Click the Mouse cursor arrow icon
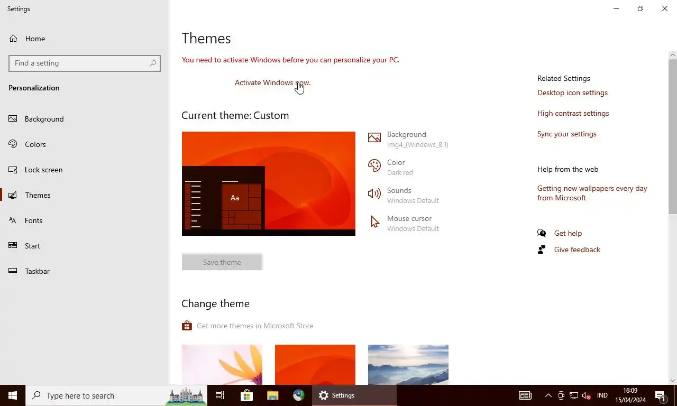 375,222
